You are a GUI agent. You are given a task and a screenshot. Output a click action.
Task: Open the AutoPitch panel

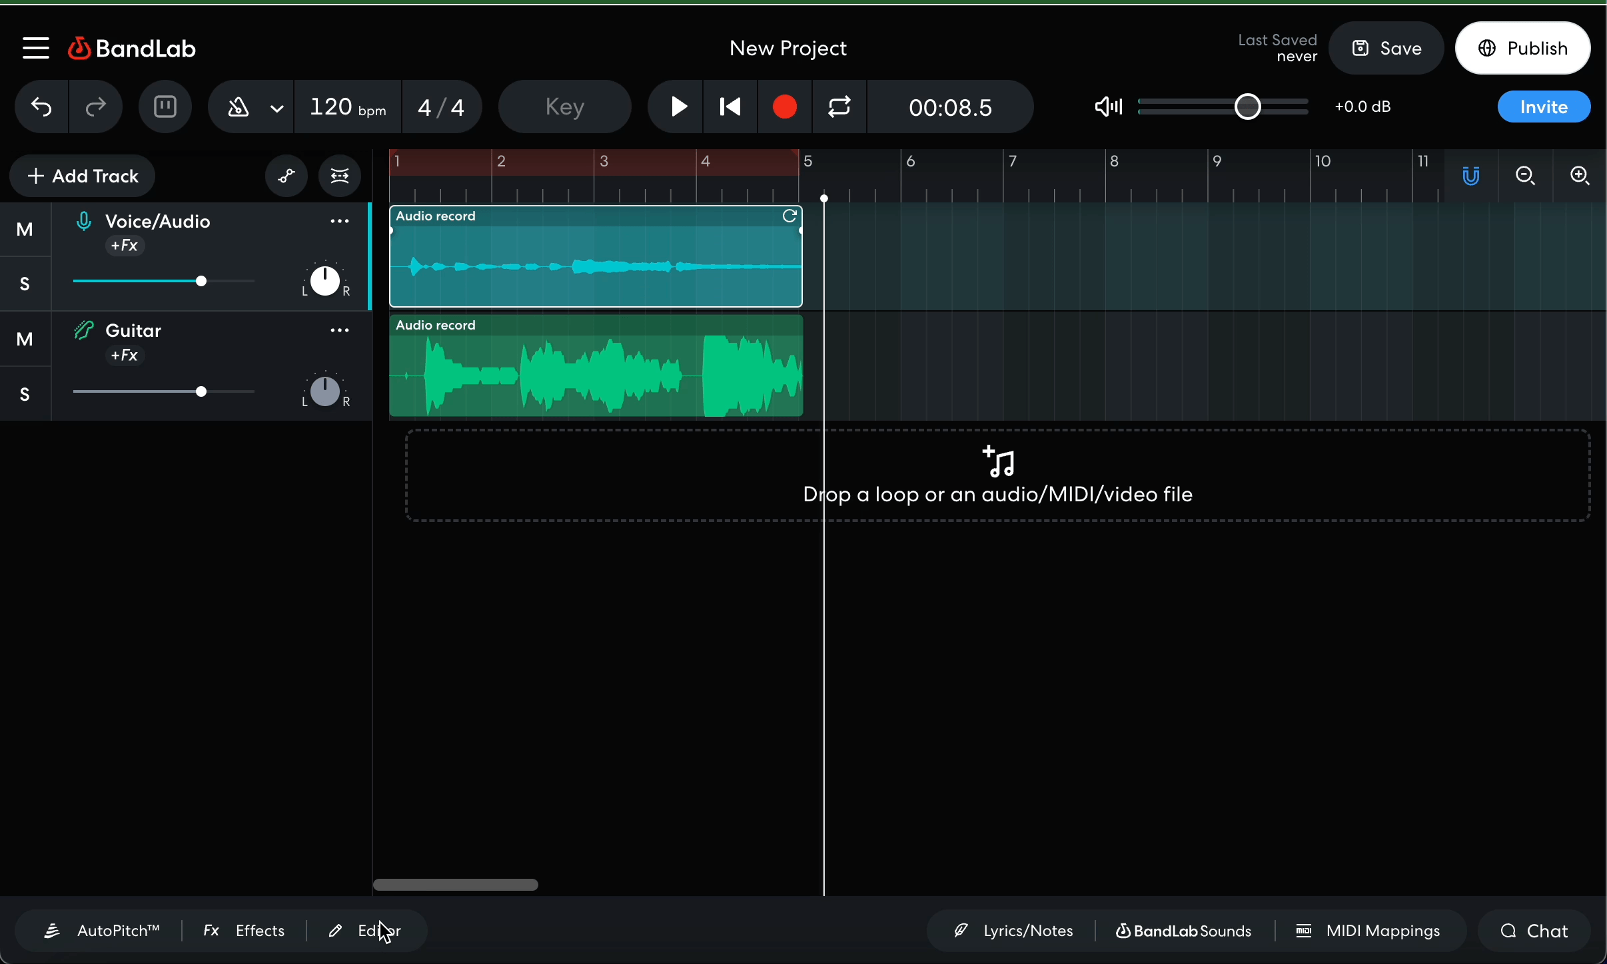click(102, 931)
